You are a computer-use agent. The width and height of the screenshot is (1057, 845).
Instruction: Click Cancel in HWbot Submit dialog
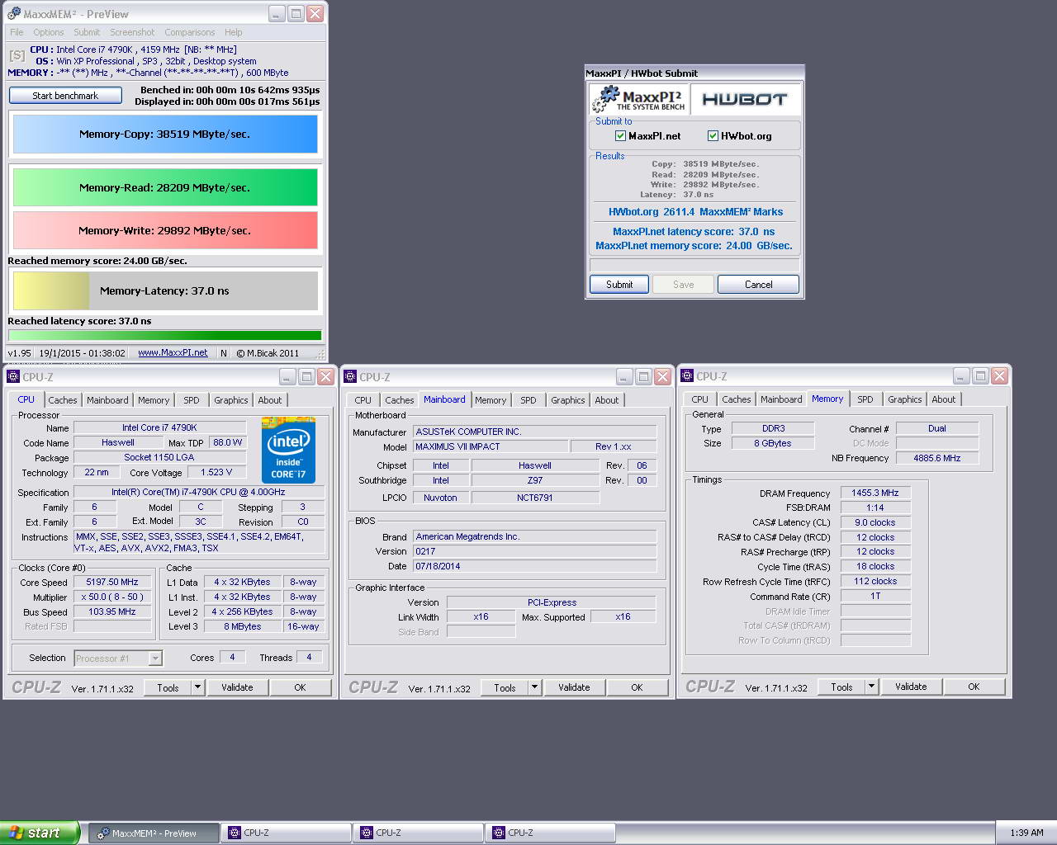[x=758, y=285]
